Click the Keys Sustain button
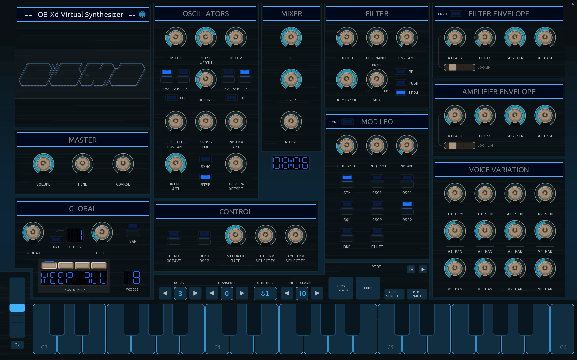The height and width of the screenshot is (360, 577). coord(341,288)
